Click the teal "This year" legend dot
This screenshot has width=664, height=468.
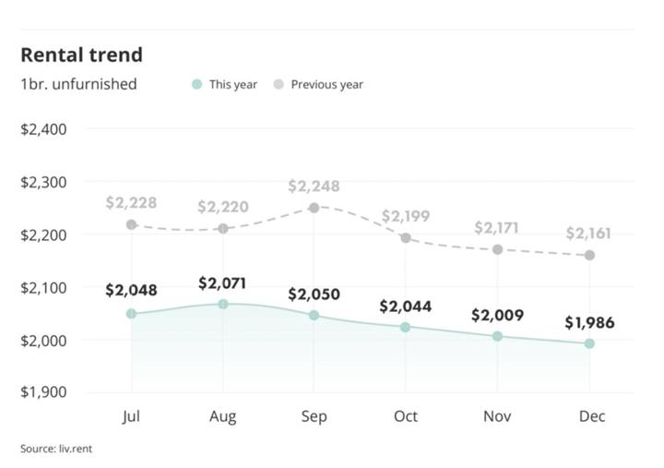(x=196, y=84)
